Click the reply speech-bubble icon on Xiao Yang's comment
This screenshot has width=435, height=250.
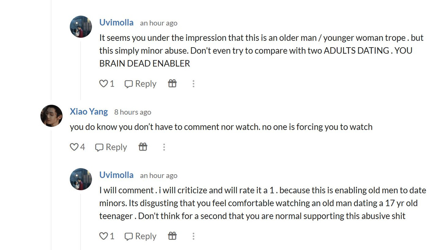tap(99, 147)
